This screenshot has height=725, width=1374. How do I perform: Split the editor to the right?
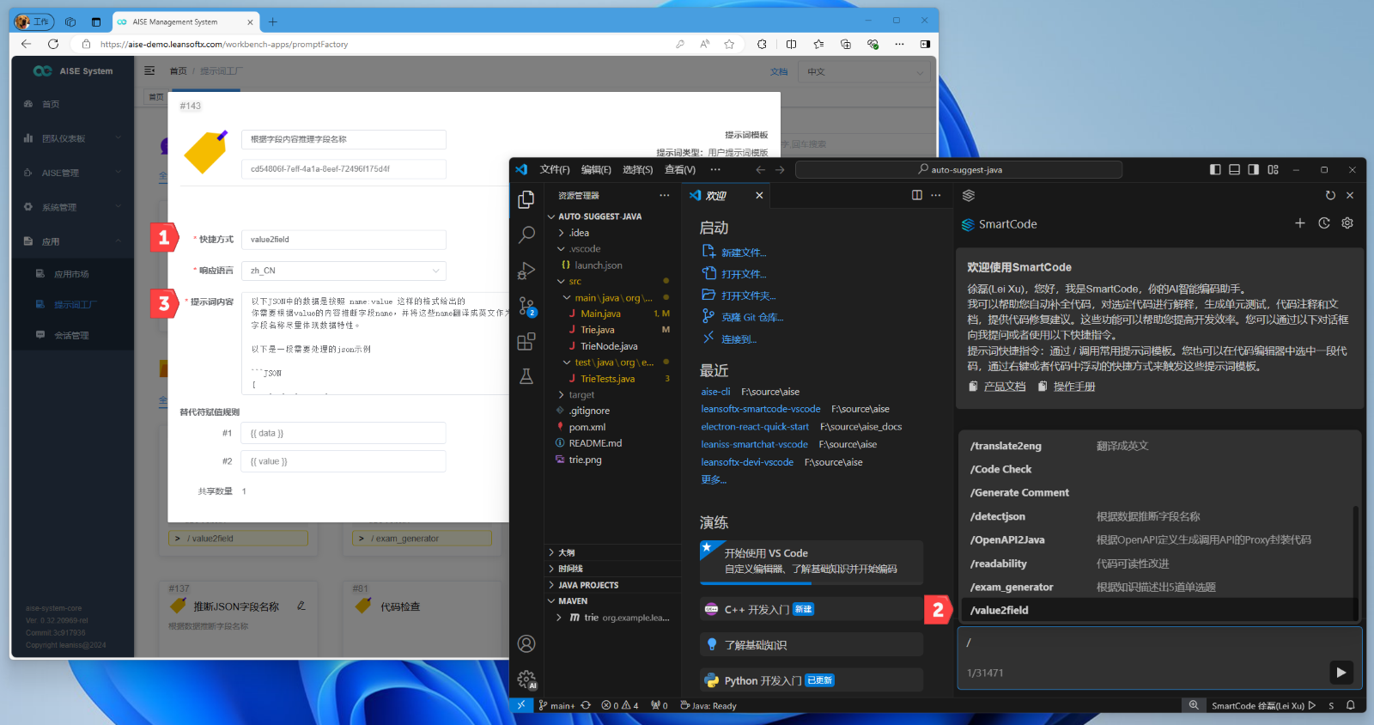[916, 196]
